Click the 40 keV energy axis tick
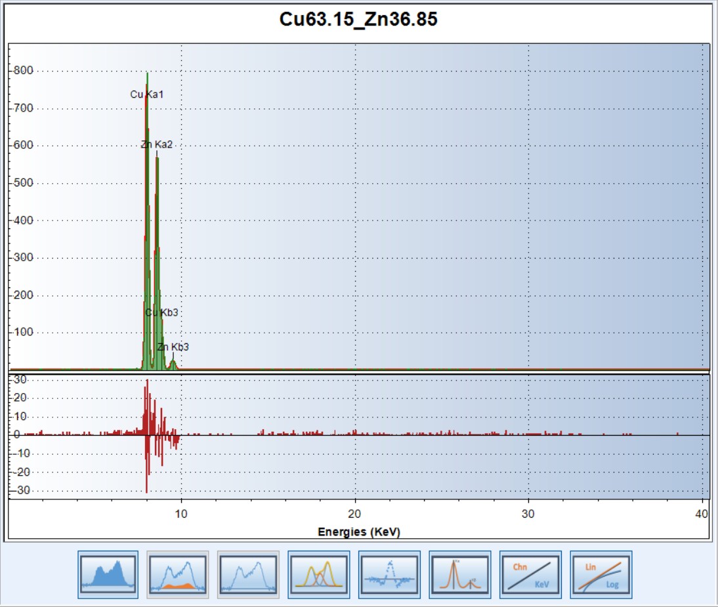Screen dimensions: 718x607 pos(702,514)
